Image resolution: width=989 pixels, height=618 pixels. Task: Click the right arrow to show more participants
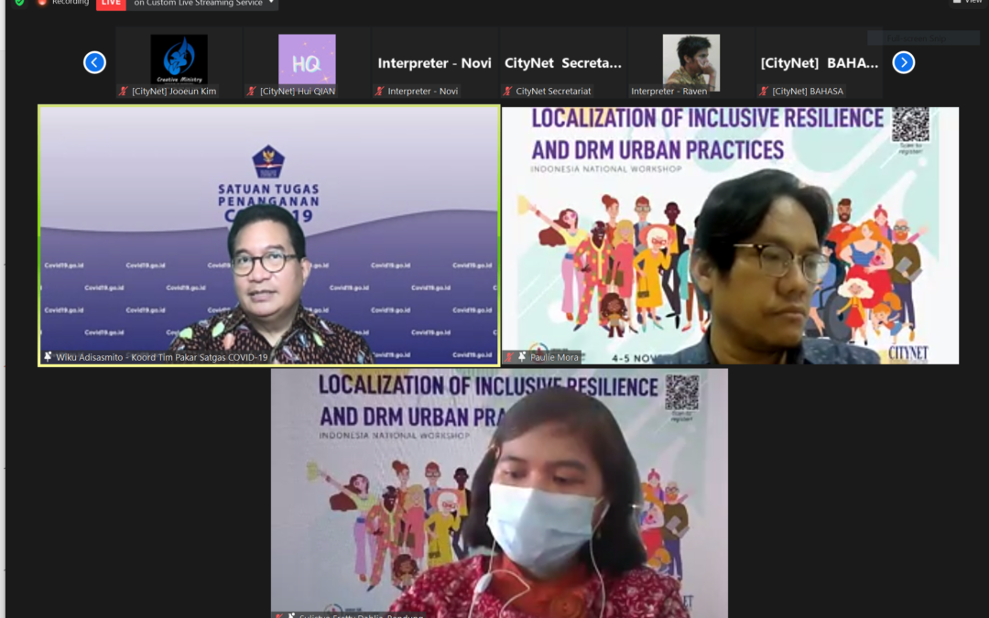point(903,62)
